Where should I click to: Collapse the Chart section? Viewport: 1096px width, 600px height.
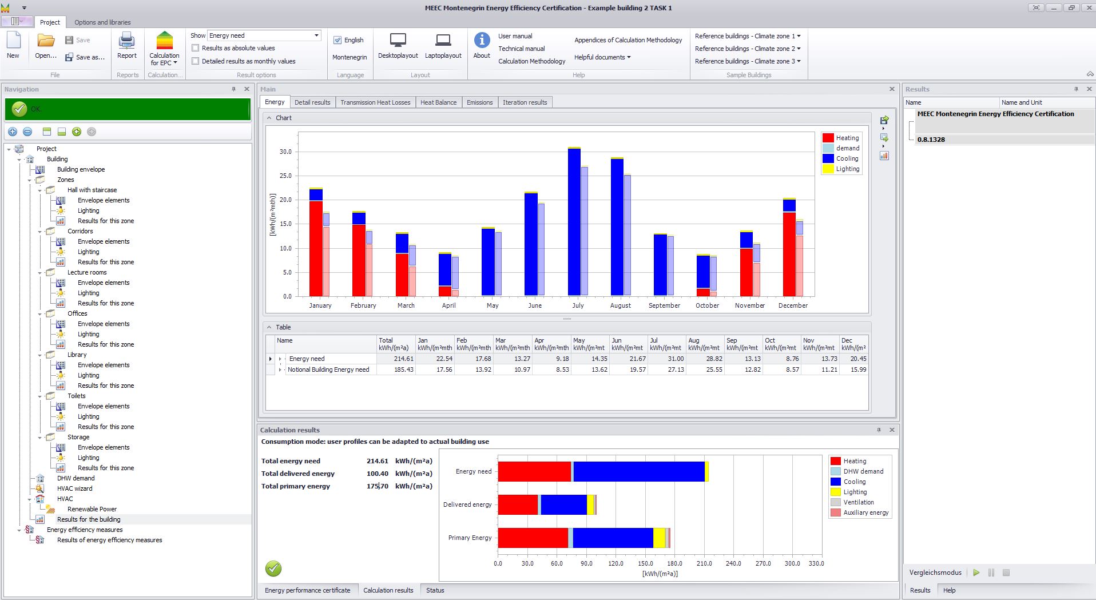coord(269,118)
